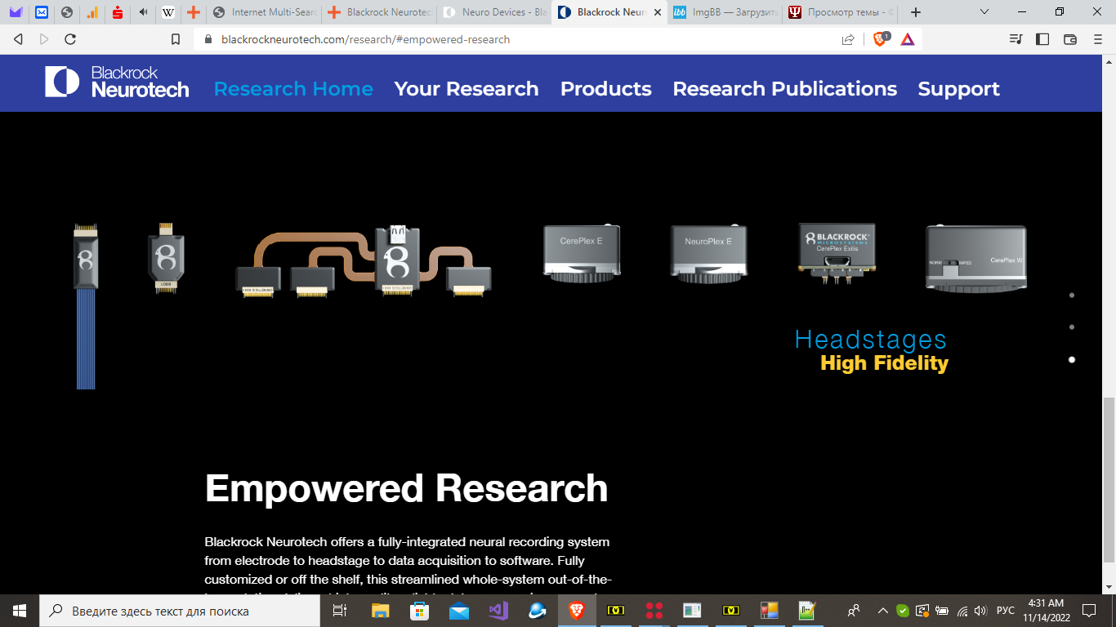This screenshot has height=627, width=1116.
Task: Open the Research Home menu item
Action: click(x=293, y=89)
